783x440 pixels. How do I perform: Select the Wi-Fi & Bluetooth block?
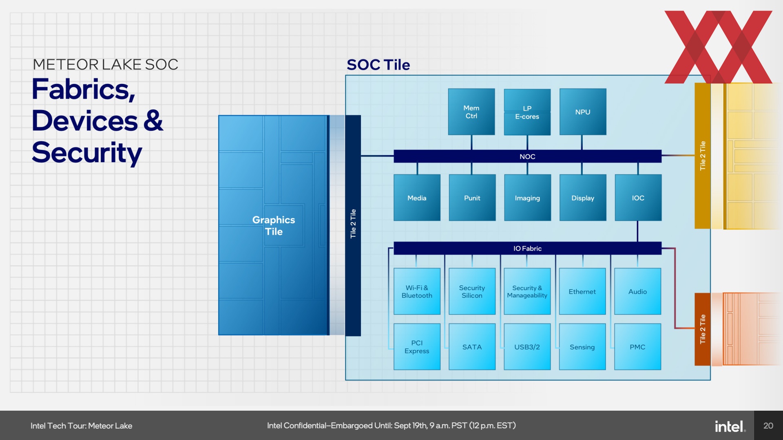(417, 291)
